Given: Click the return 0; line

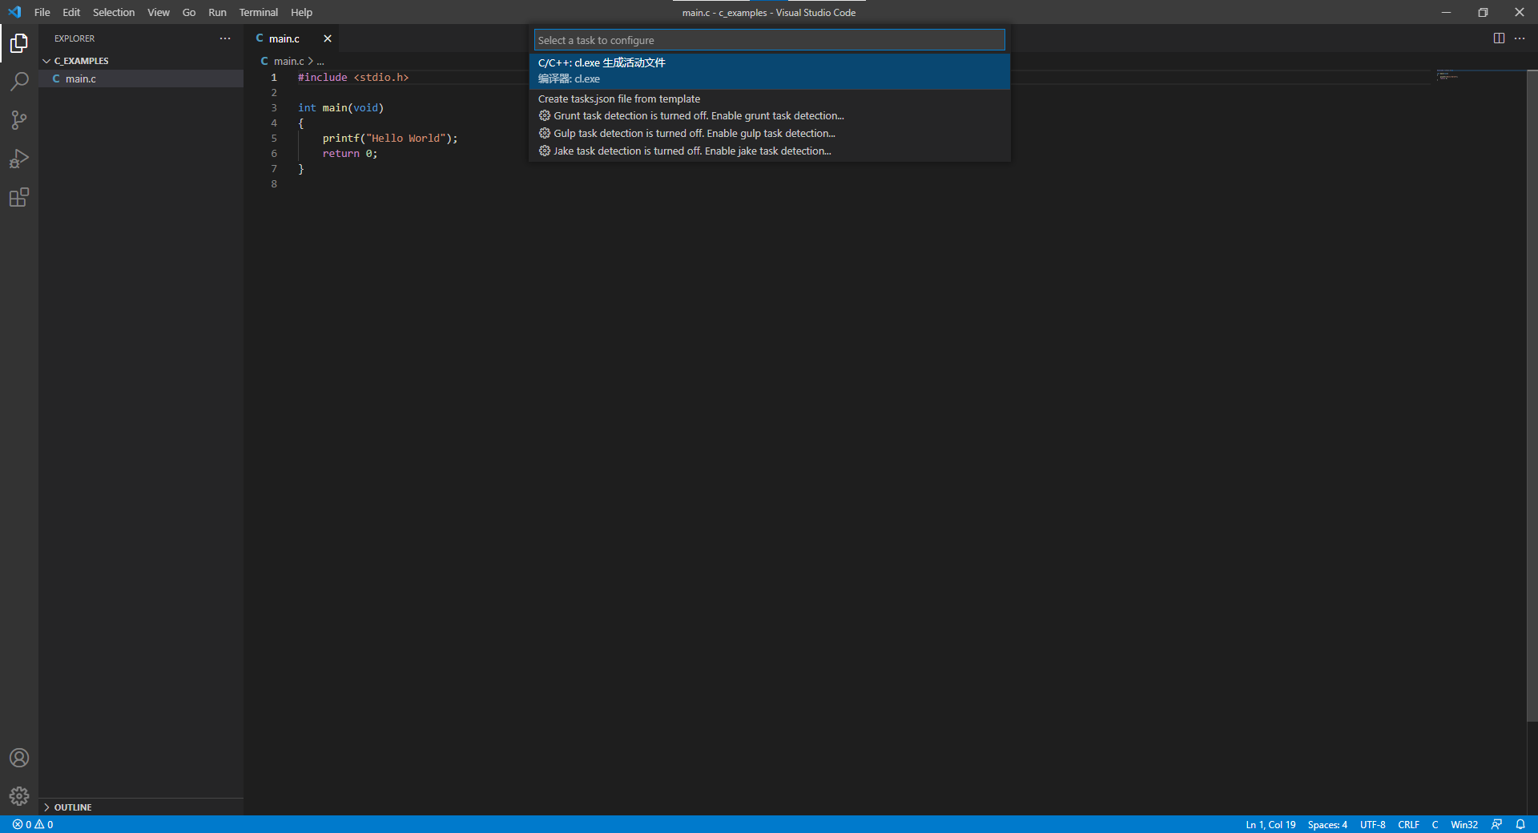Looking at the screenshot, I should tap(349, 154).
